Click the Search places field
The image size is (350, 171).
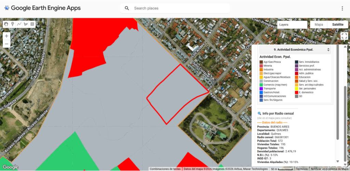178,8
